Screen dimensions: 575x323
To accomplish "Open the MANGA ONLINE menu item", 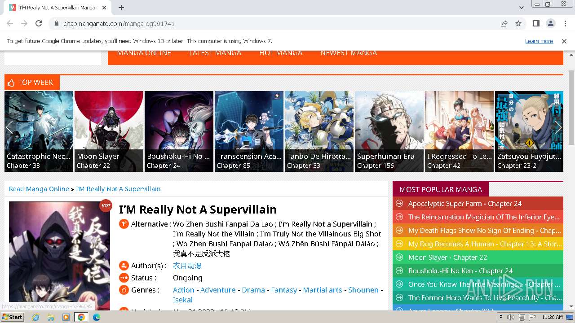I will [x=144, y=53].
